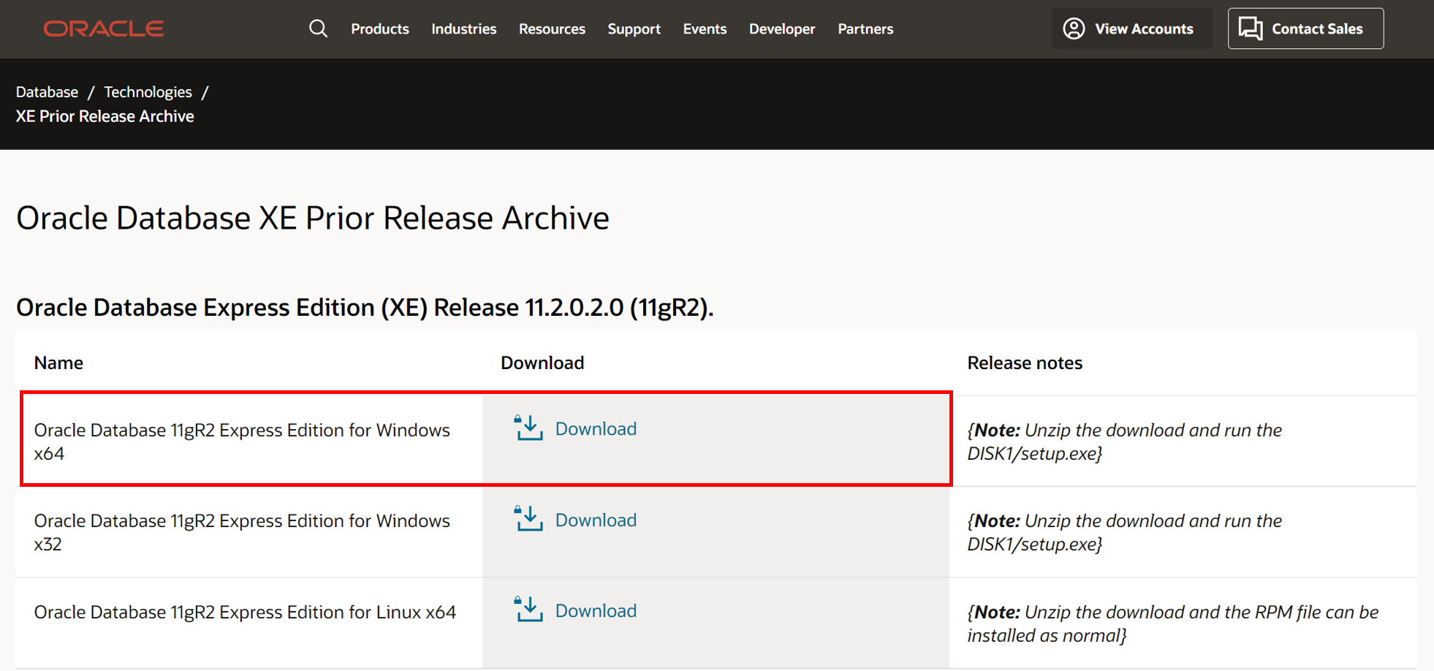Click Download for Oracle Database 11gR2 Windows x64
The image size is (1434, 671).
(596, 428)
